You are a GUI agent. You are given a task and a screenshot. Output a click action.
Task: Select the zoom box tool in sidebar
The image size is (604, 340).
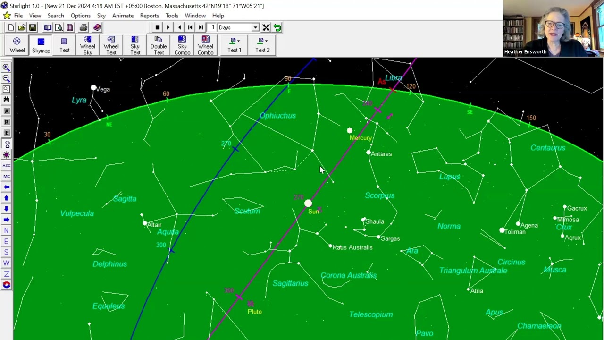coord(6,89)
